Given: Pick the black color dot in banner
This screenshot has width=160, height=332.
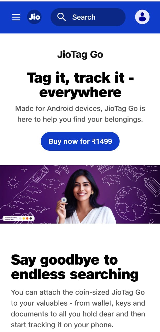Looking at the screenshot, I should (31, 218).
